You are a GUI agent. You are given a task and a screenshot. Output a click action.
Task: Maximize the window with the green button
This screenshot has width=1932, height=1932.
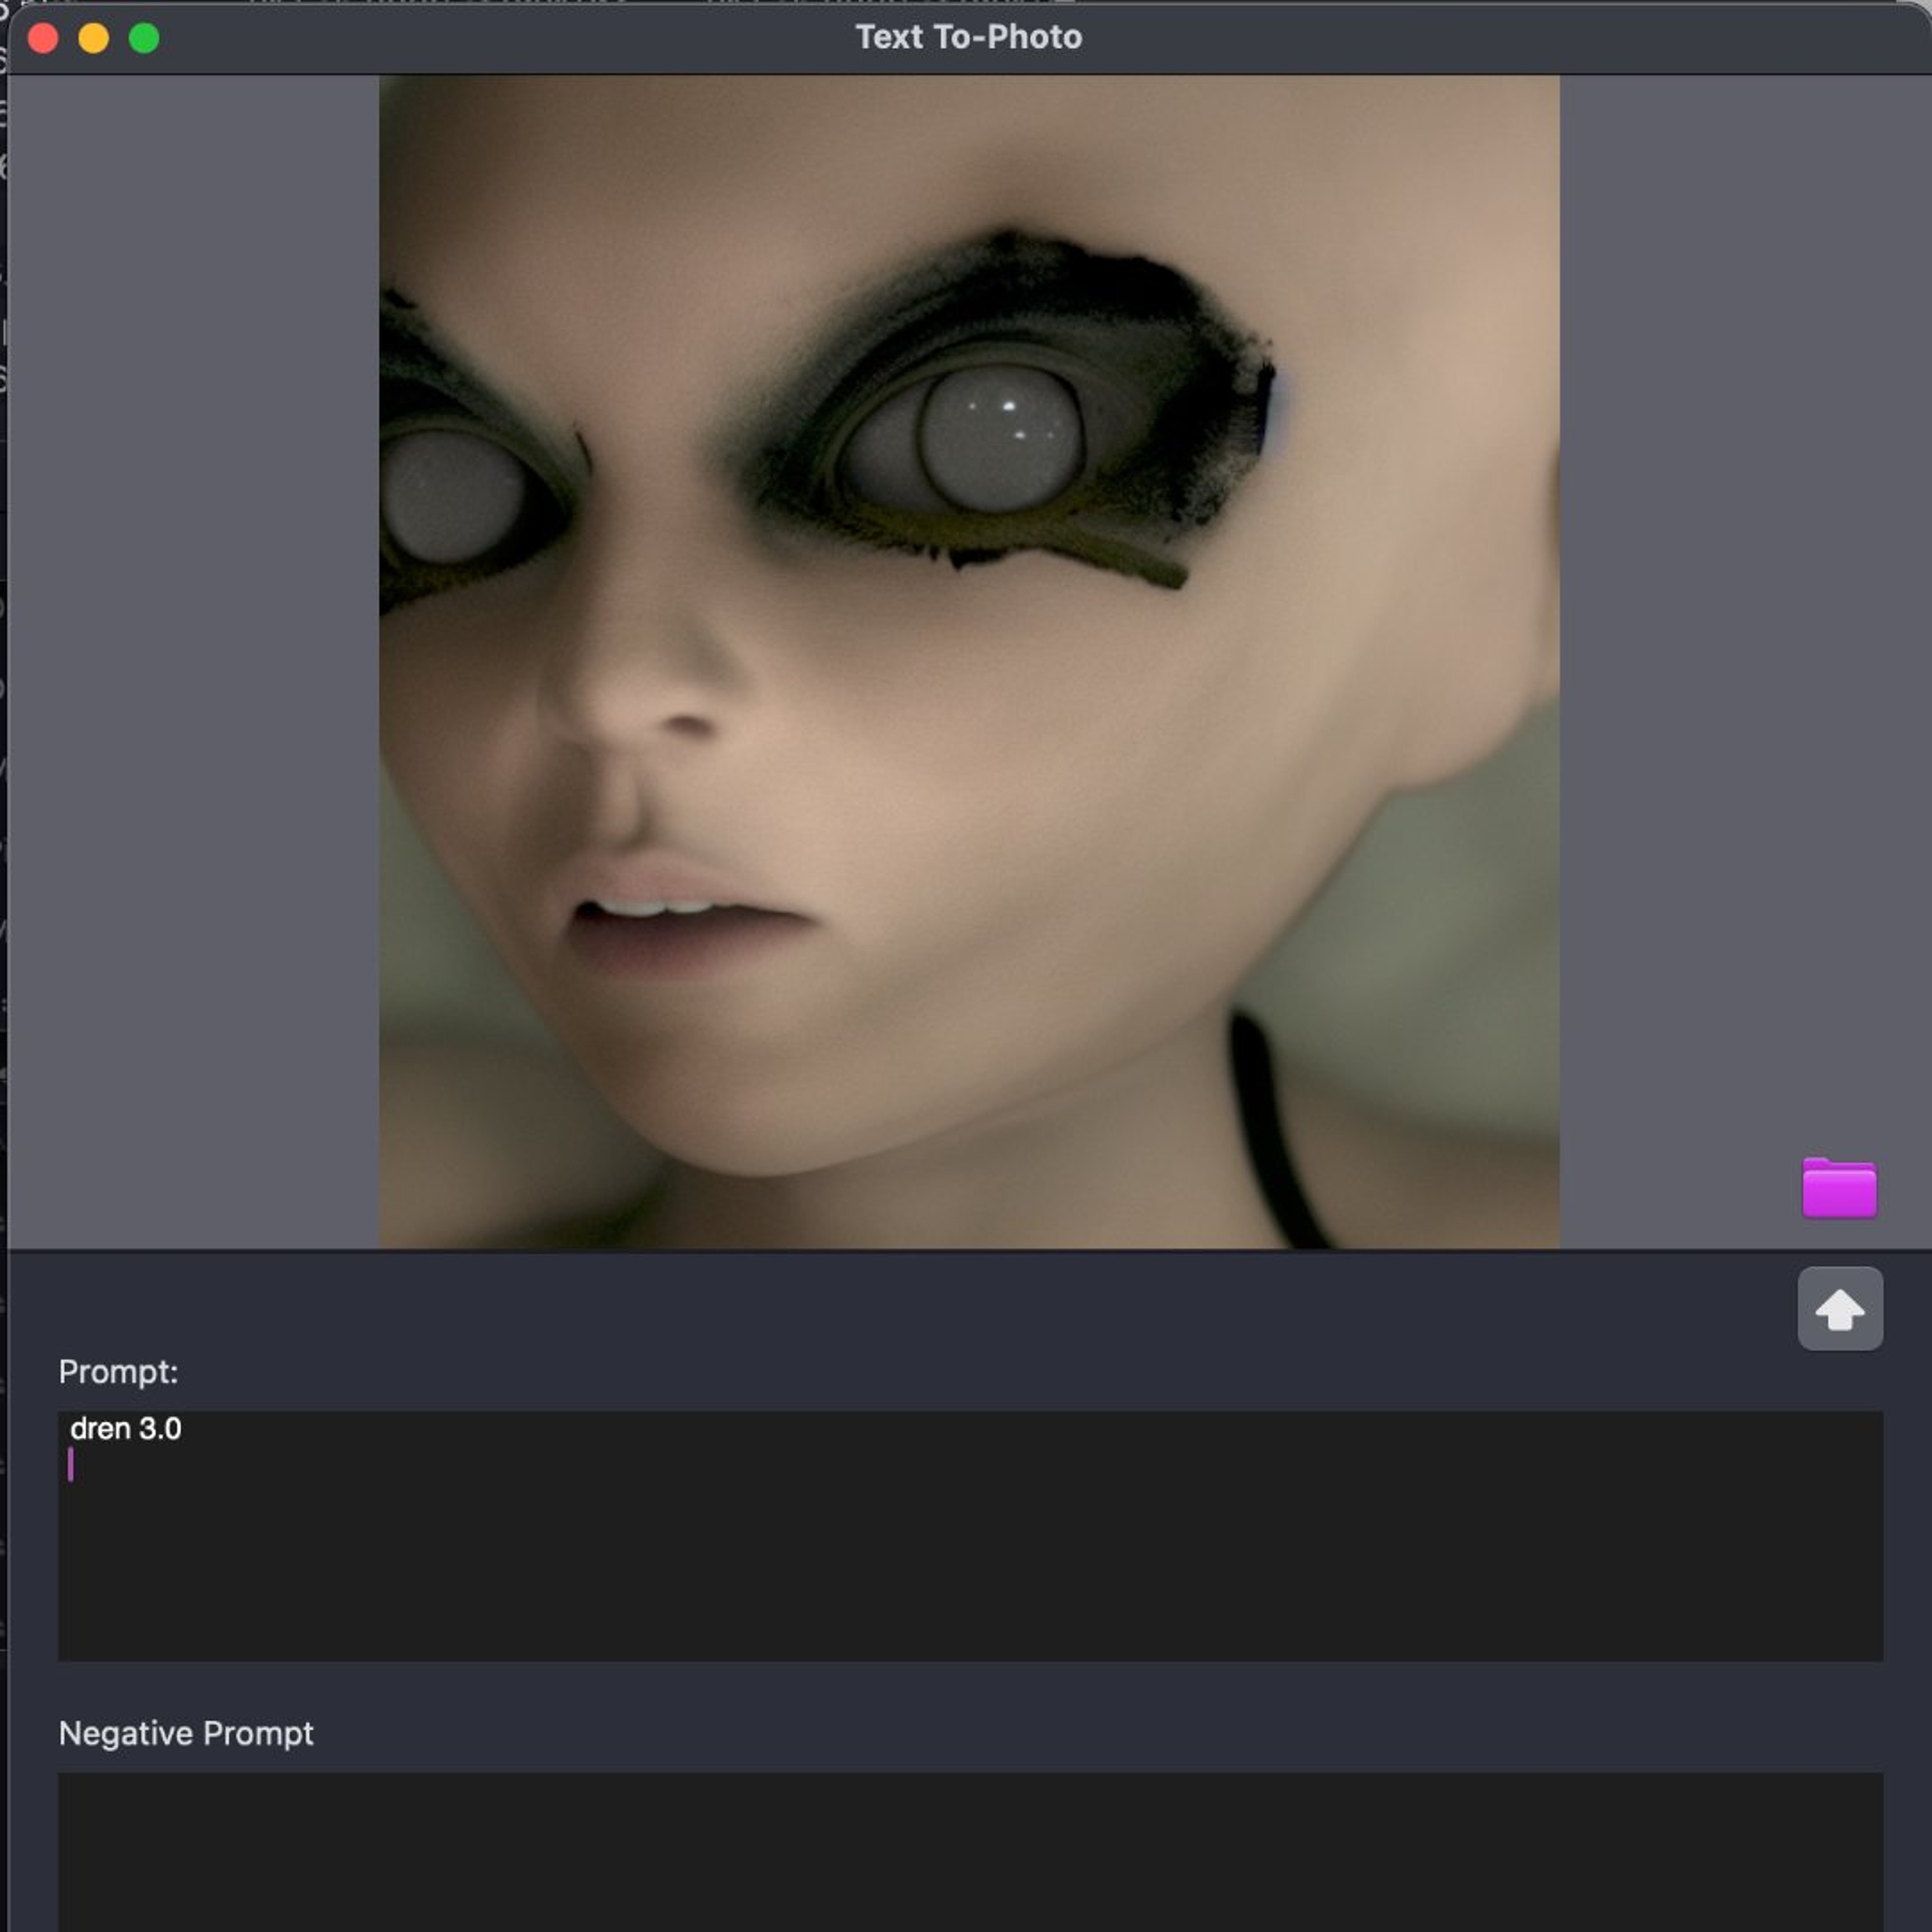tap(144, 38)
